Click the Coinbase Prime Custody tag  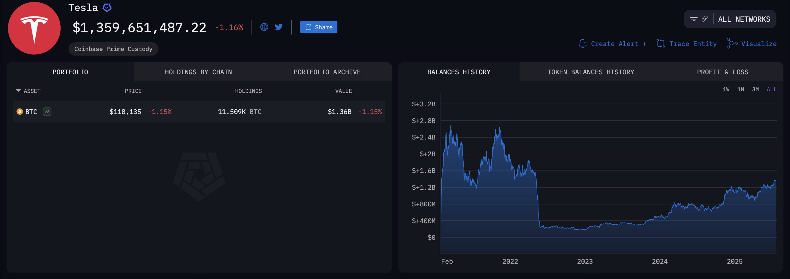[x=113, y=49]
